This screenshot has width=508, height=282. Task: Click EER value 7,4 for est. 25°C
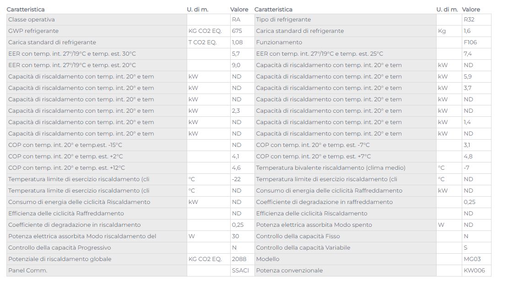click(x=468, y=54)
